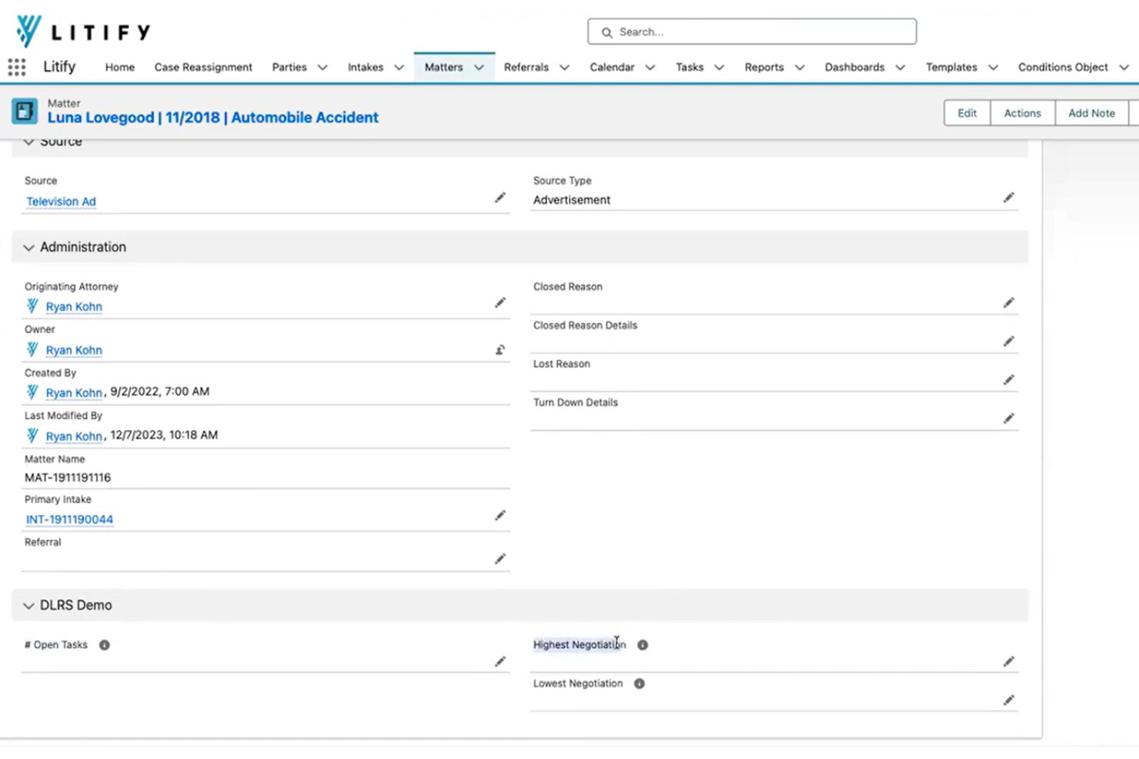Open the App Launcher grid icon
The height and width of the screenshot is (759, 1139).
coord(17,68)
